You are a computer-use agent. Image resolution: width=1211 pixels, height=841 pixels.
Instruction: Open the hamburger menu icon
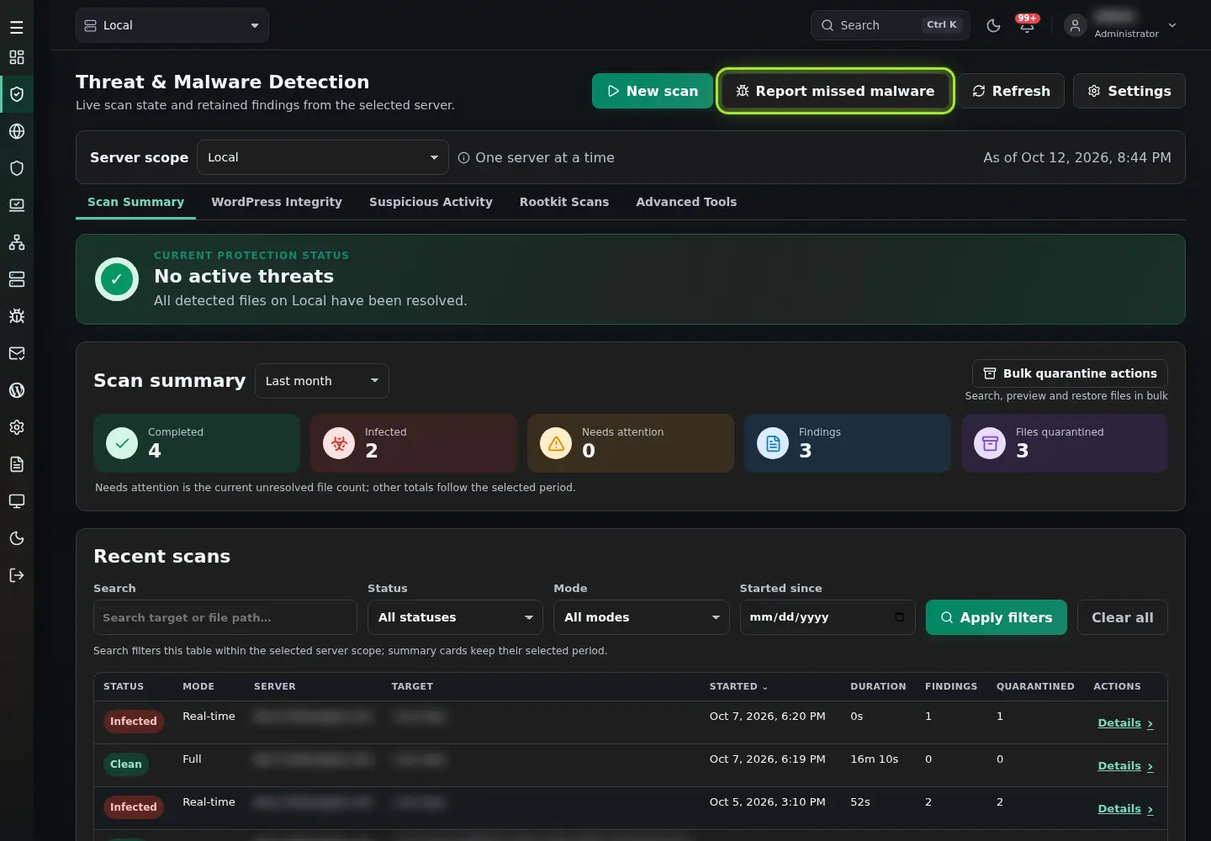[x=17, y=28]
